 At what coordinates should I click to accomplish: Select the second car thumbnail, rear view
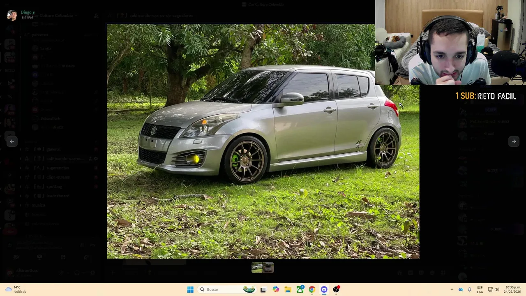(x=268, y=268)
